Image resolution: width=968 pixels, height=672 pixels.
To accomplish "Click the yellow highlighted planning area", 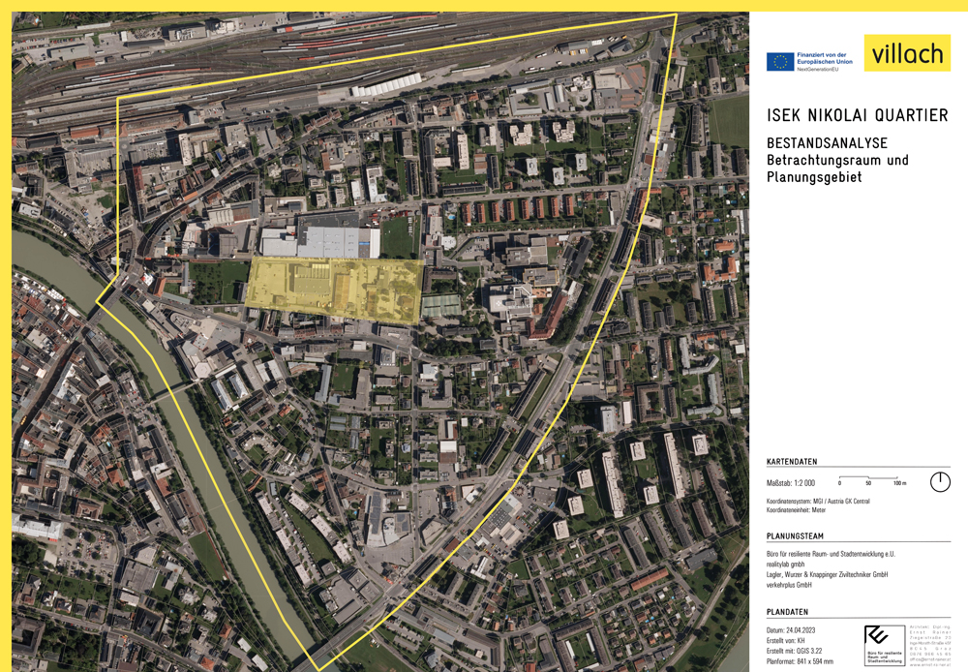I will tap(334, 290).
